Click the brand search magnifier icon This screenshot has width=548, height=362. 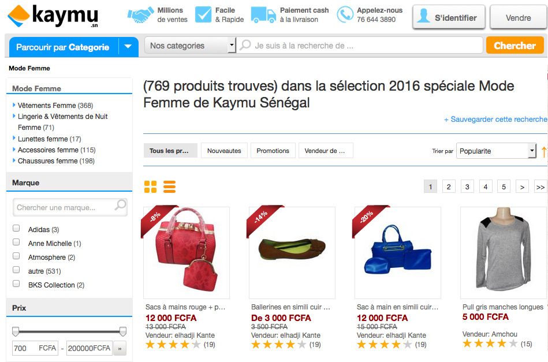coord(120,205)
